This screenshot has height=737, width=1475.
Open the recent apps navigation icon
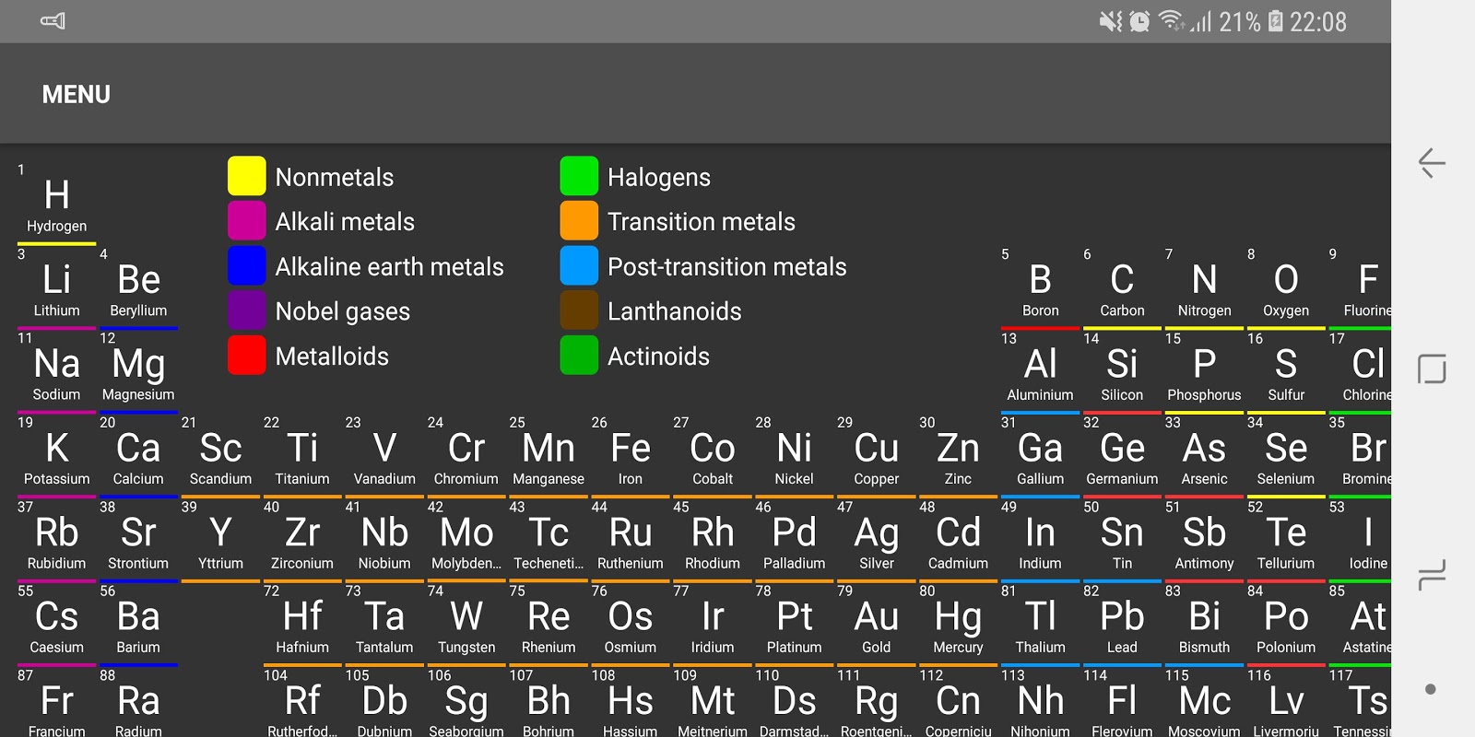point(1432,576)
